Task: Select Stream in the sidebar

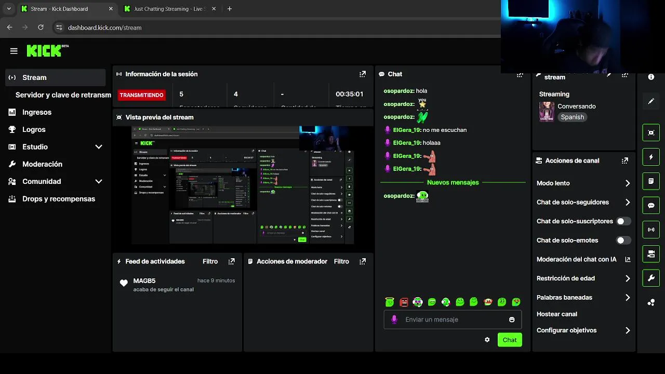Action: click(56, 77)
